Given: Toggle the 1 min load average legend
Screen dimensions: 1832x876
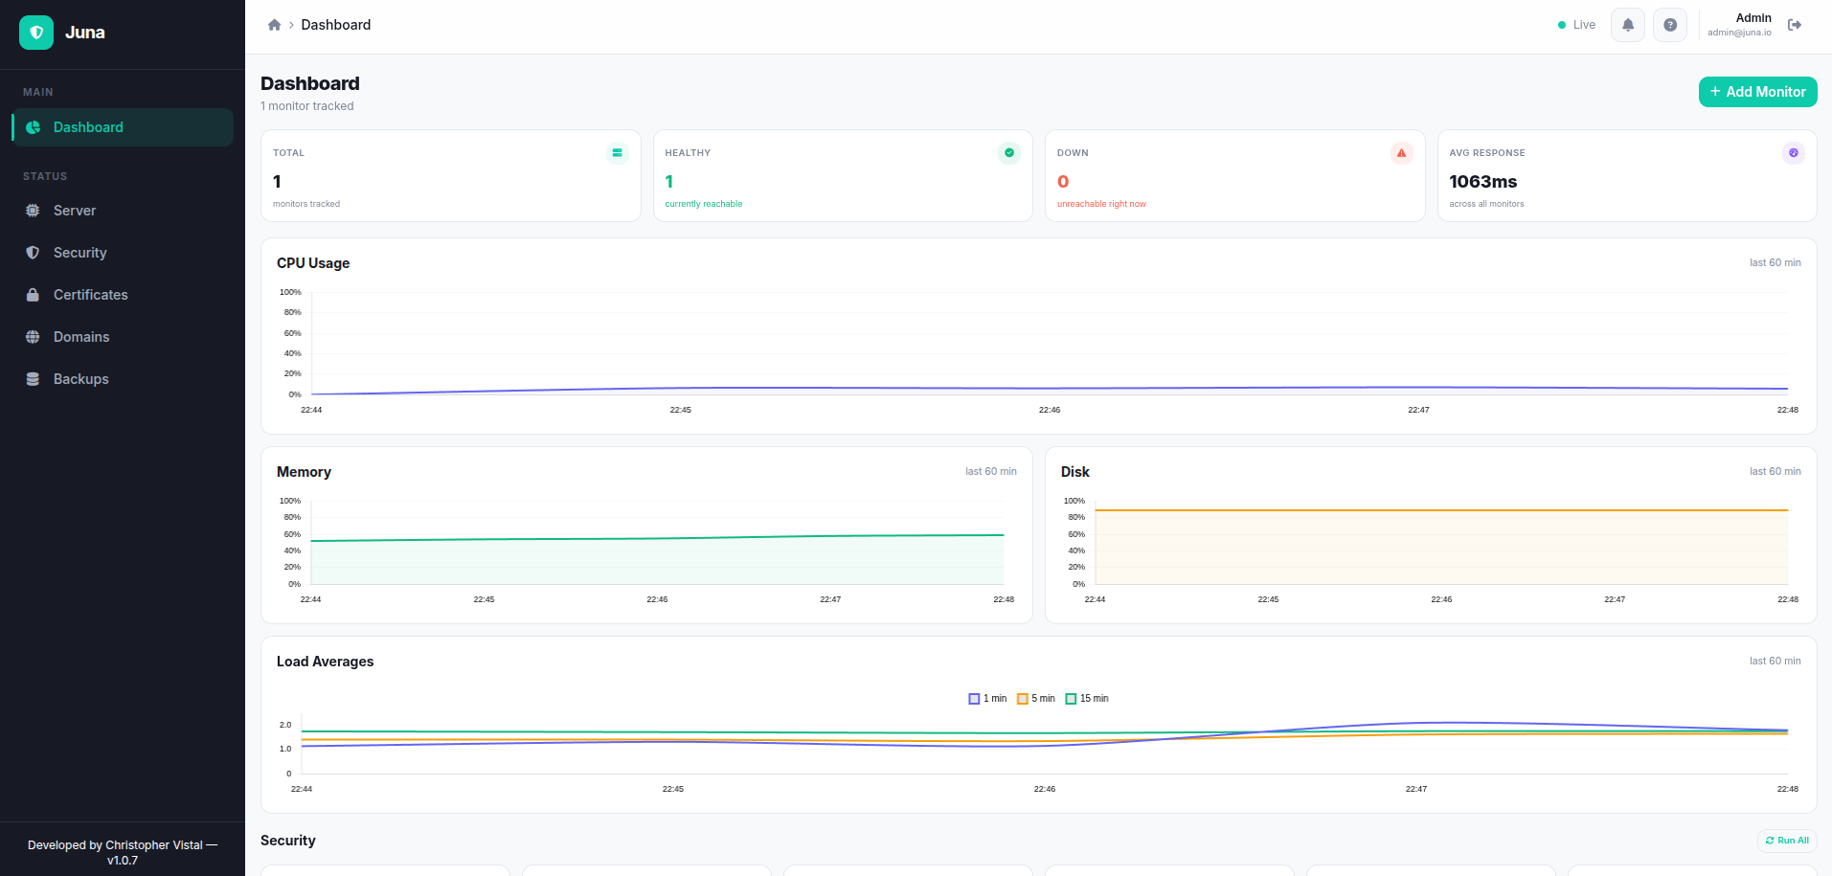Looking at the screenshot, I should point(987,699).
